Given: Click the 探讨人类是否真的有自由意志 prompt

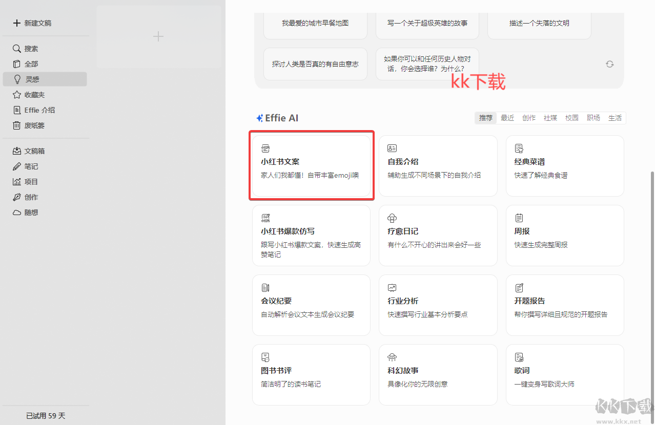Looking at the screenshot, I should coord(315,63).
